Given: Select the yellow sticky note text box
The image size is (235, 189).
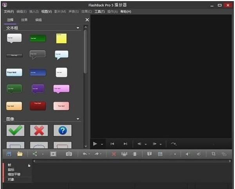Looking at the screenshot, I should 61,38.
